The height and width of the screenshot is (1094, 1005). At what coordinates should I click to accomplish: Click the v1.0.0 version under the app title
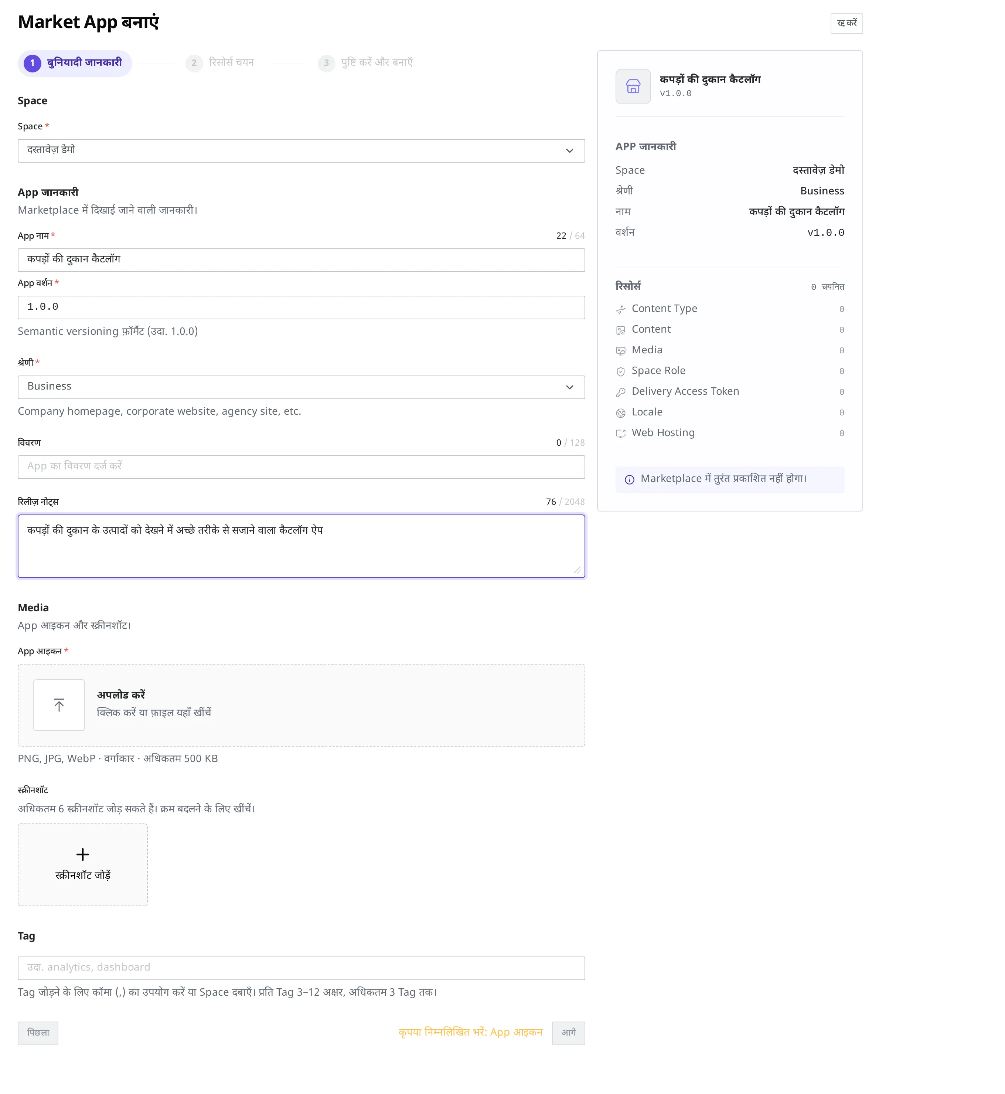(x=675, y=94)
